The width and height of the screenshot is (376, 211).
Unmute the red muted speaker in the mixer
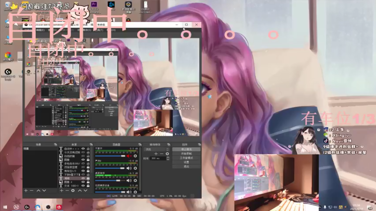pyautogui.click(x=129, y=156)
